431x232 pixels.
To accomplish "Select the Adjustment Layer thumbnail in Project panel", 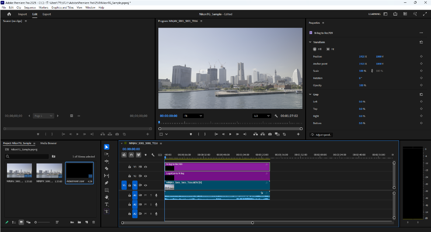I will pyautogui.click(x=79, y=171).
